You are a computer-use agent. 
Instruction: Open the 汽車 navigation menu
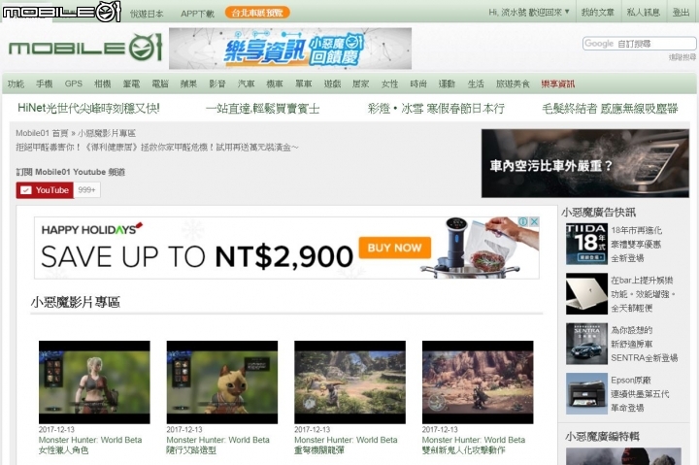[x=246, y=83]
